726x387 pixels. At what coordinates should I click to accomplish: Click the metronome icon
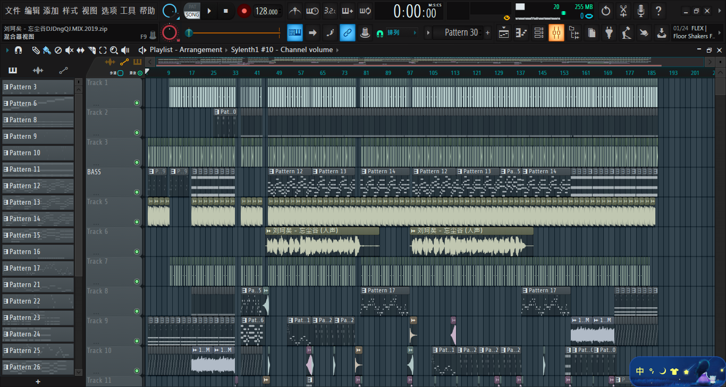[295, 11]
